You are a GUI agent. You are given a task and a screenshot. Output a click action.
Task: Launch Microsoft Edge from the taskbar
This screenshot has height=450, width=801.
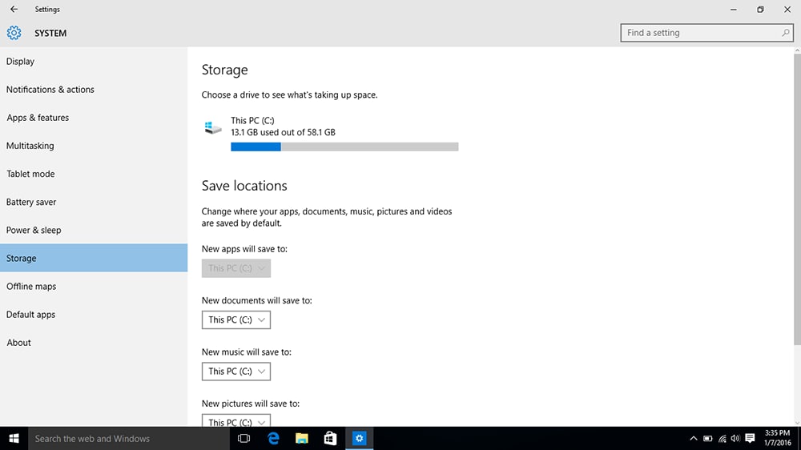(273, 438)
